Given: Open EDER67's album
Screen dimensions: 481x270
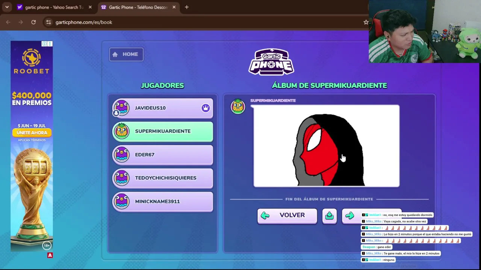Looking at the screenshot, I should (x=163, y=154).
